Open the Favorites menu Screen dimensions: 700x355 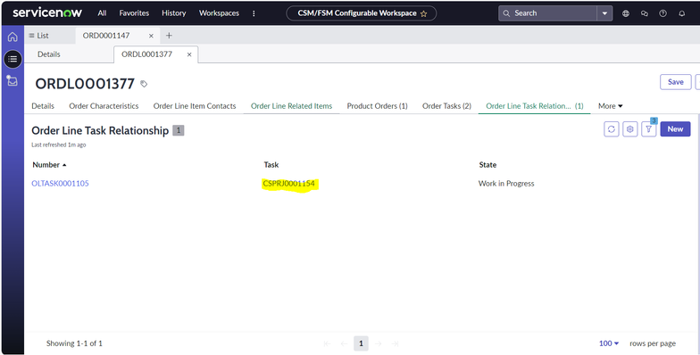coord(134,12)
